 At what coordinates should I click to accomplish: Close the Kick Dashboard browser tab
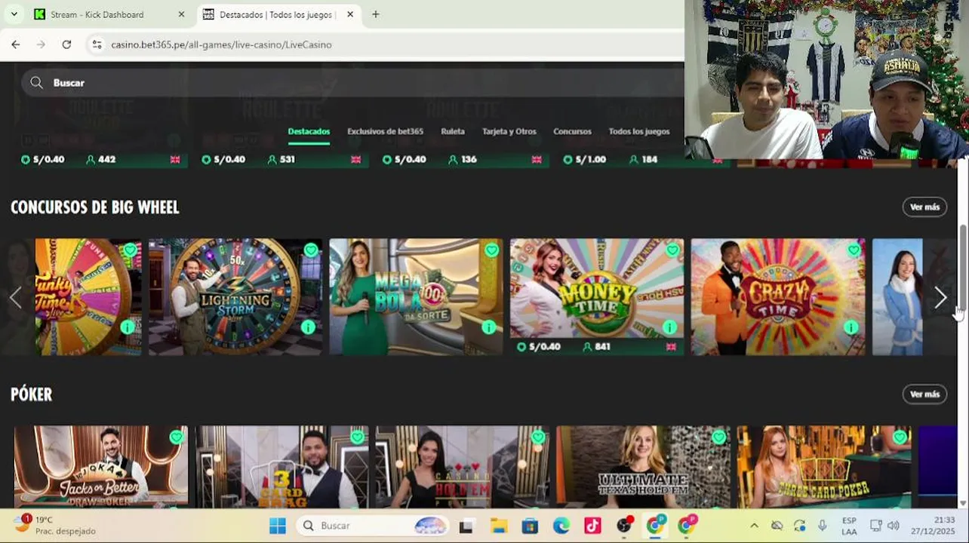point(181,14)
